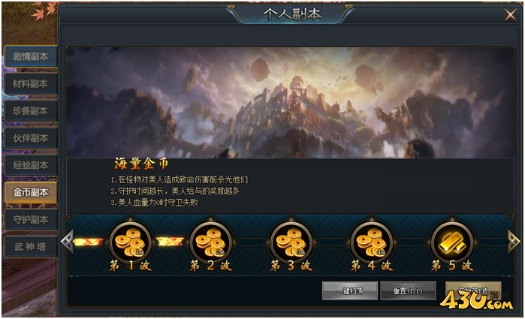Close the 个人副本 dialog with the X

coord(510,15)
